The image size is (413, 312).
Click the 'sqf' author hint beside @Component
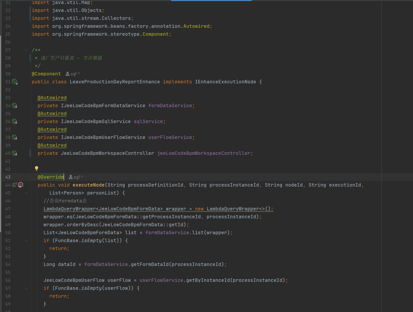(73, 74)
